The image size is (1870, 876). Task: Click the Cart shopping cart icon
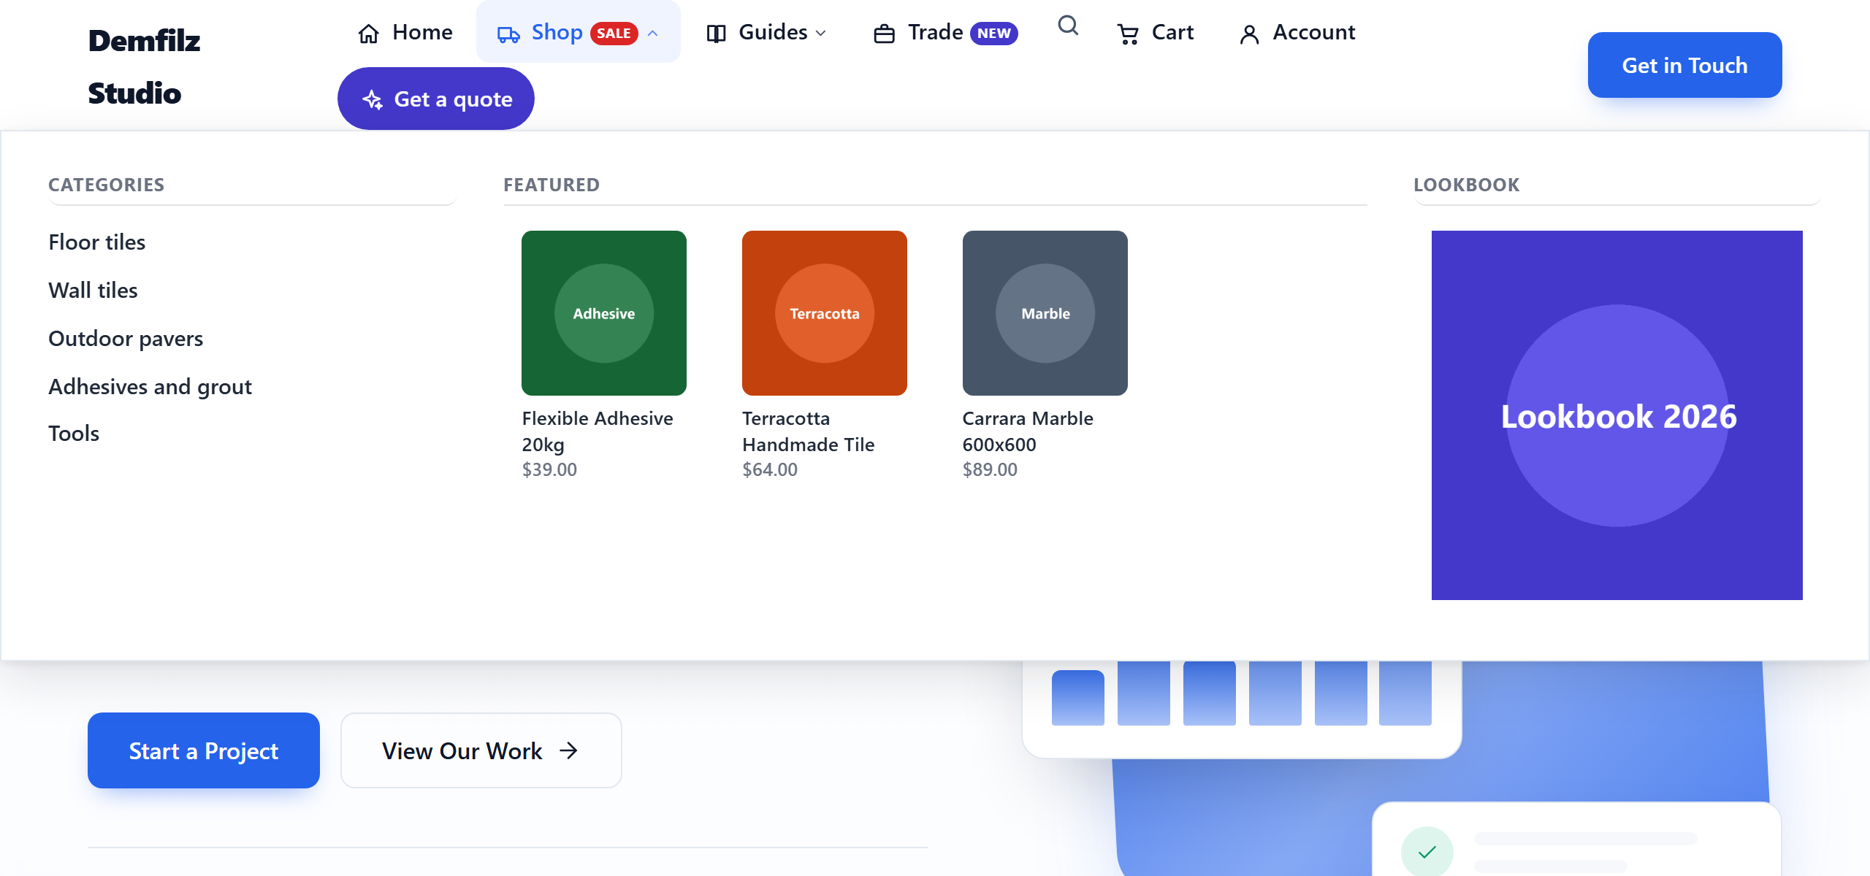point(1128,34)
